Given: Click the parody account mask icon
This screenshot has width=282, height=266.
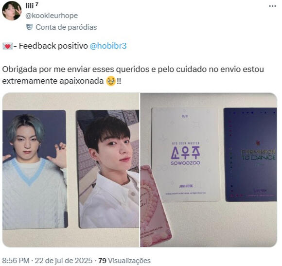Looking at the screenshot, I should pyautogui.click(x=30, y=27).
